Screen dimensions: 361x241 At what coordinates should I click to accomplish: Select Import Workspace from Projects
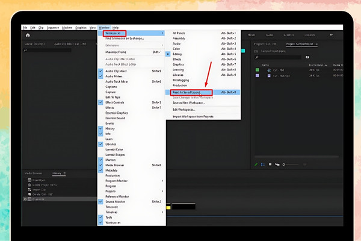pyautogui.click(x=203, y=116)
